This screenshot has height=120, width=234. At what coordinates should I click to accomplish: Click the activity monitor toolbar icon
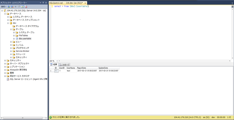point(26,7)
